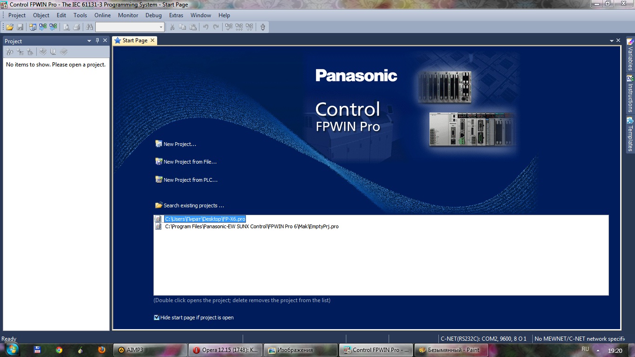Open the Variables side panel tab

click(x=630, y=54)
